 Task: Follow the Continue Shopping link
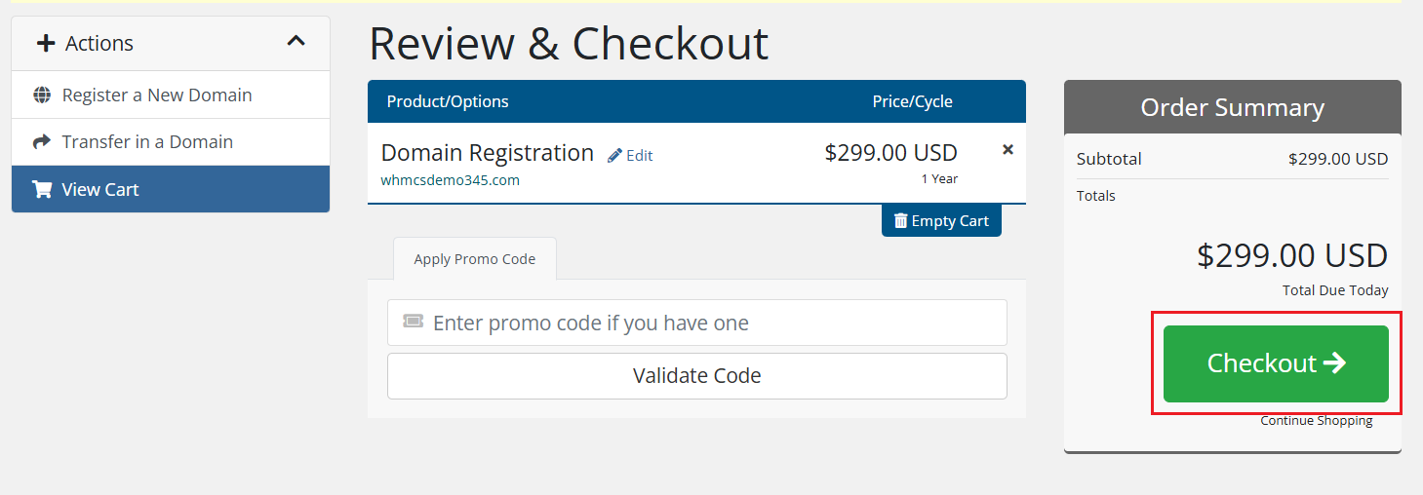click(x=1316, y=421)
